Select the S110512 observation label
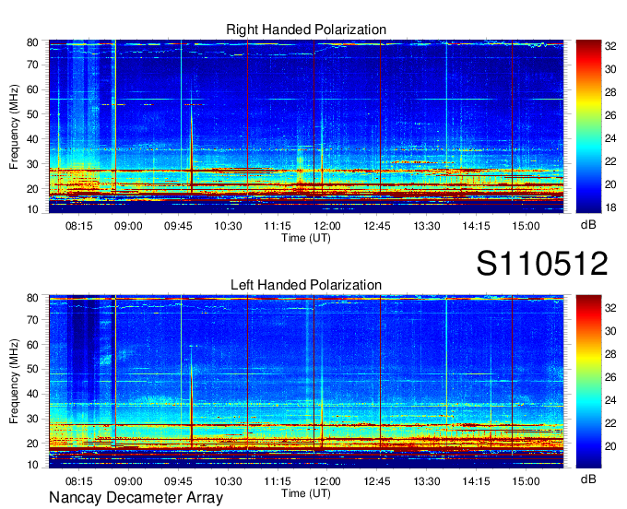627x509 pixels. pyautogui.click(x=542, y=264)
